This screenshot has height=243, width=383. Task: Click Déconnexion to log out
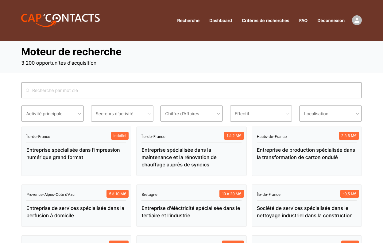331,21
